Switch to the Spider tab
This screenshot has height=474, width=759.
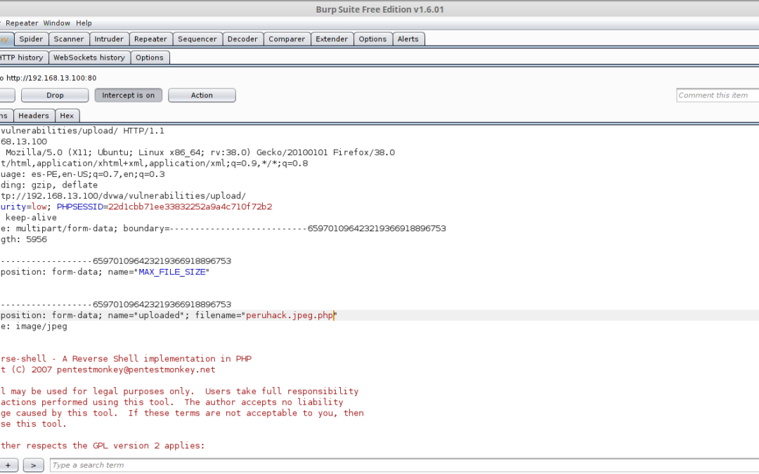tap(31, 39)
